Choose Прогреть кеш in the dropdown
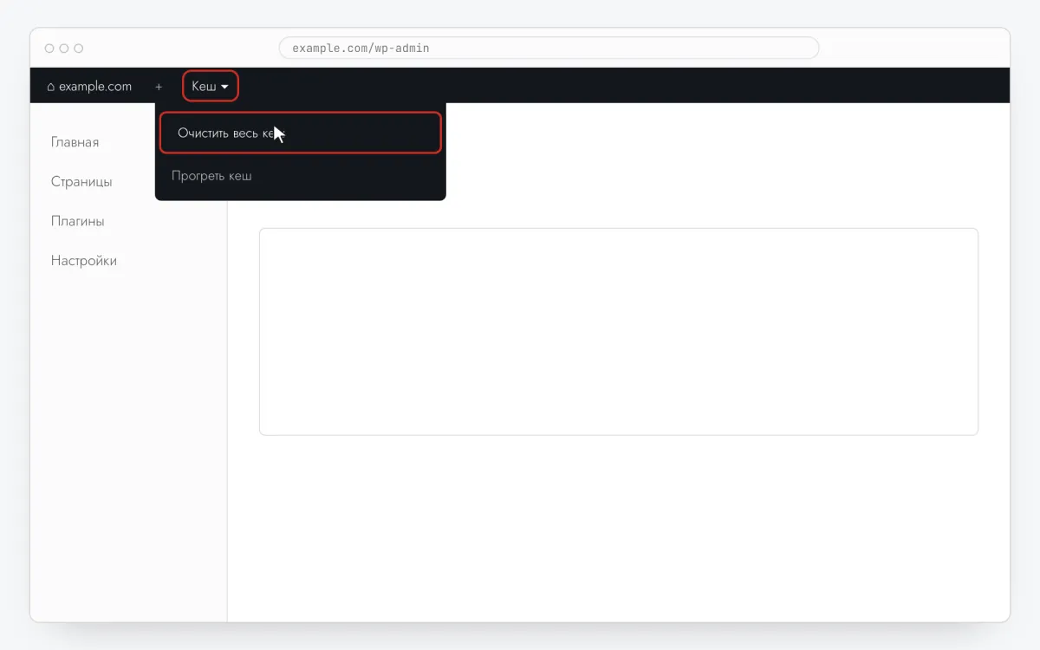The height and width of the screenshot is (650, 1040). [211, 176]
